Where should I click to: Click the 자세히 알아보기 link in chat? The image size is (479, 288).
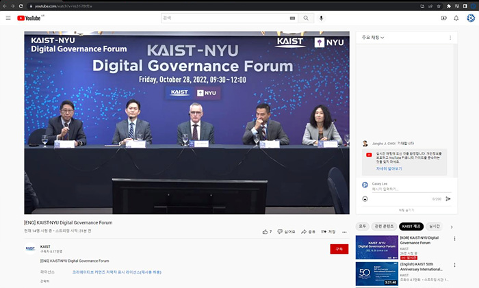click(389, 168)
